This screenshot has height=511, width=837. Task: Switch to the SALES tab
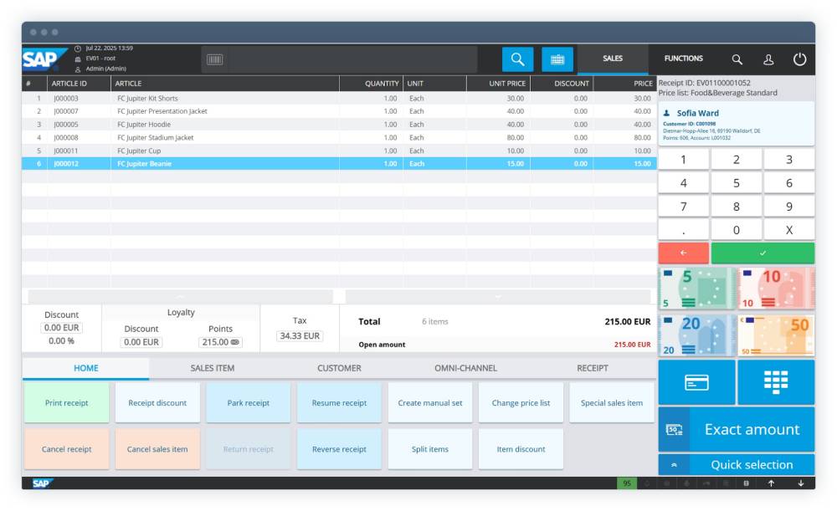coord(613,59)
